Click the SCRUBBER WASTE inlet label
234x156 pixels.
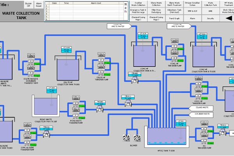click(x=201, y=115)
